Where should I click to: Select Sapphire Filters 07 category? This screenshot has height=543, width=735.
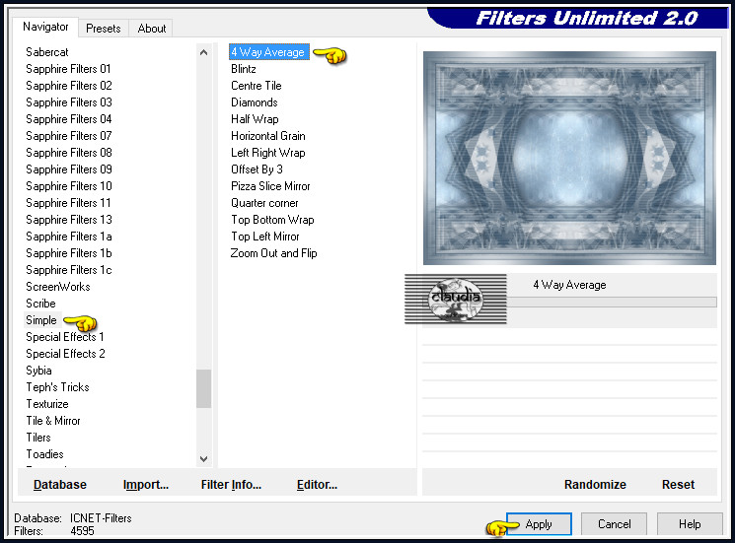[69, 136]
